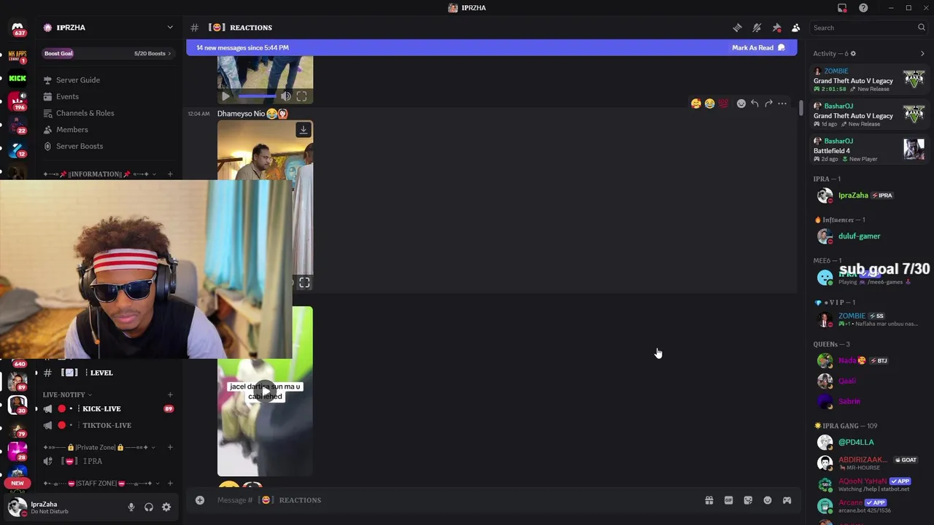Viewport: 934px width, 525px height.
Task: Open BasharOJ Battlefield 4 activity card
Action: [x=868, y=149]
